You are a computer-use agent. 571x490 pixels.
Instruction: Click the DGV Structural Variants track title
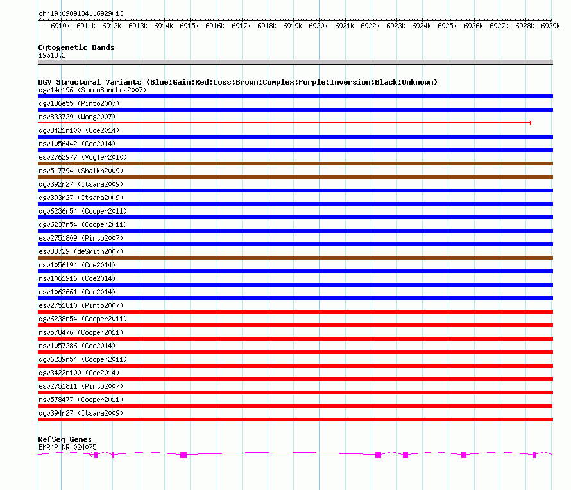pos(237,82)
